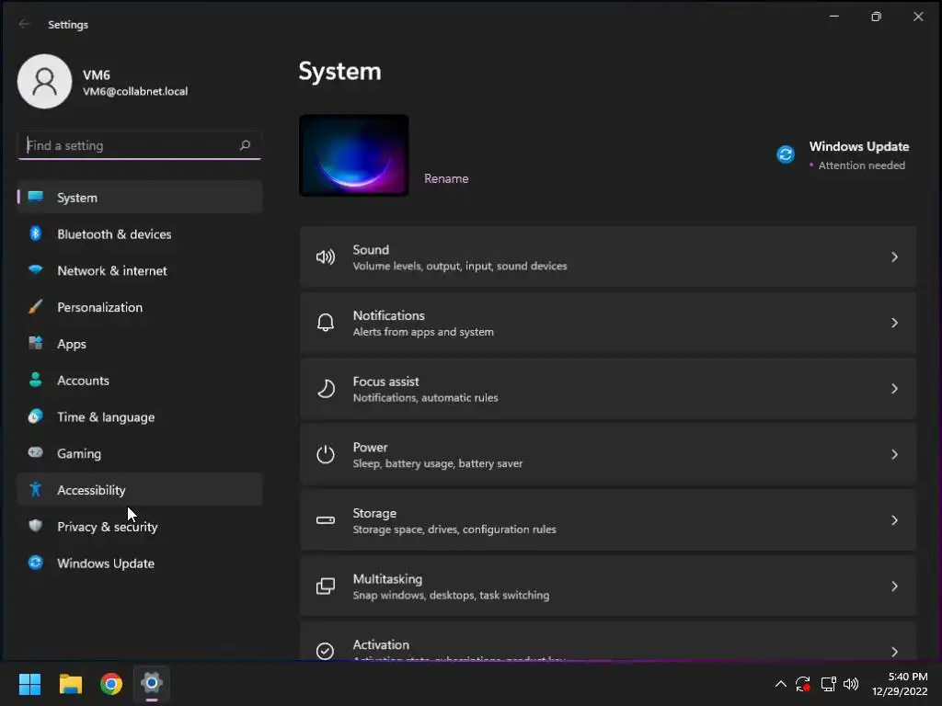Expand the Power row chevron
942x706 pixels.
894,454
